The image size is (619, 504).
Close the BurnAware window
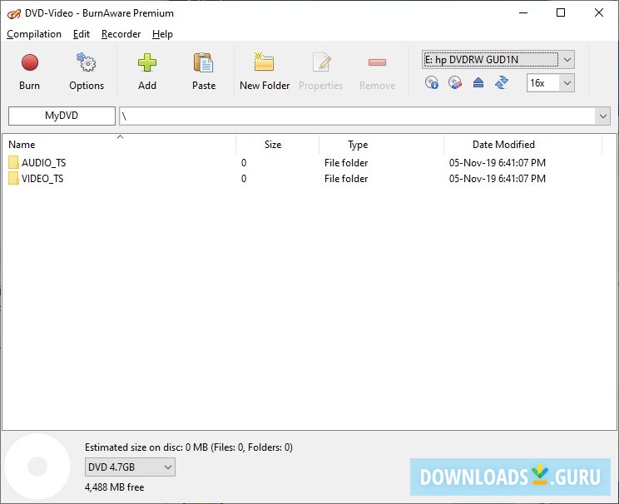pyautogui.click(x=598, y=12)
